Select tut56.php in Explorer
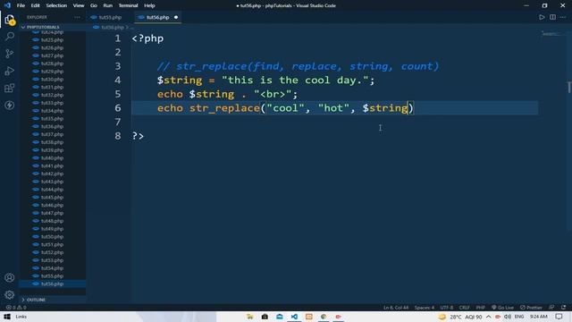 (52, 284)
